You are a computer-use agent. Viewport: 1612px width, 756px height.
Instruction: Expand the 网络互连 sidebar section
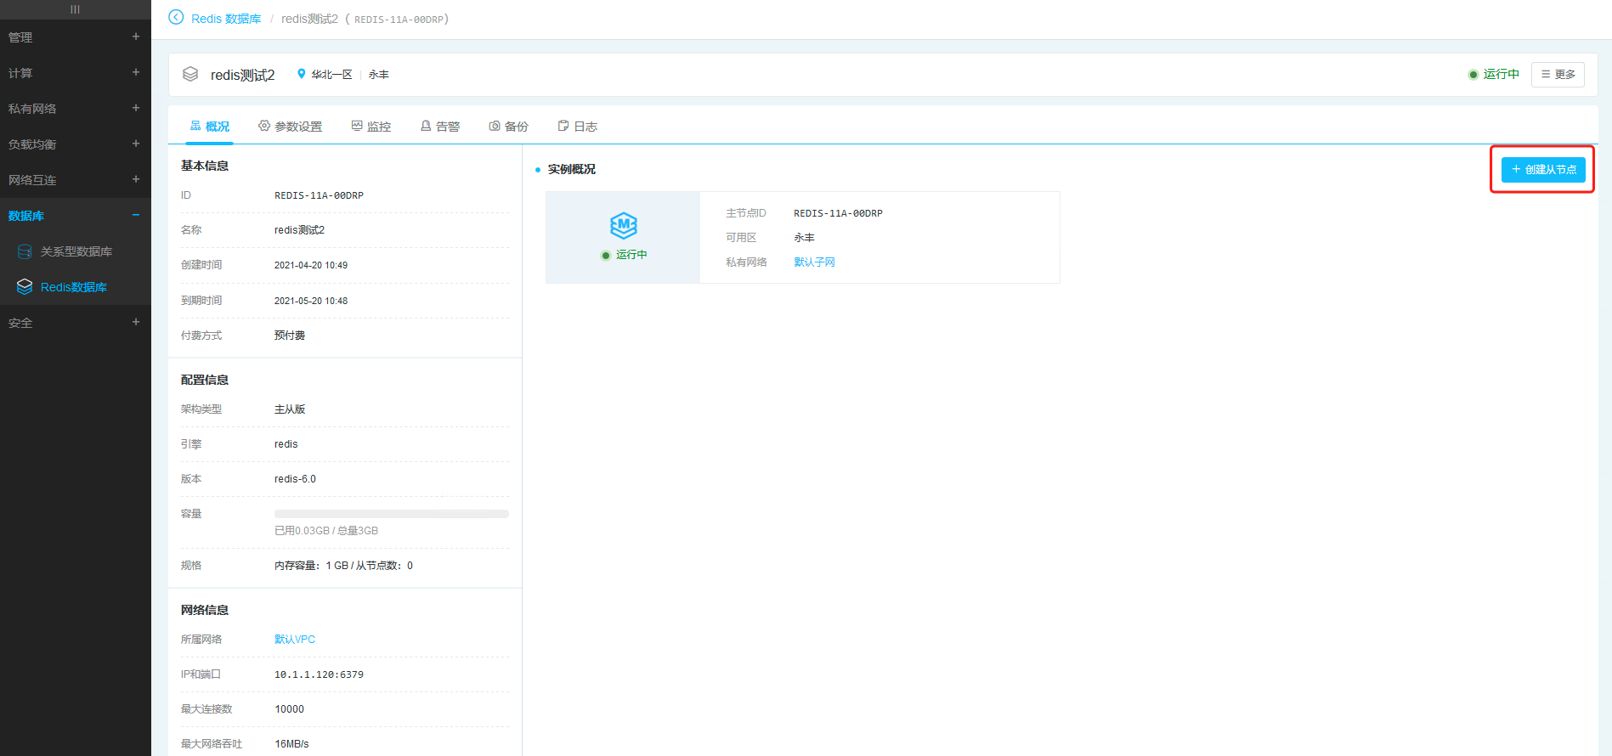(x=136, y=179)
